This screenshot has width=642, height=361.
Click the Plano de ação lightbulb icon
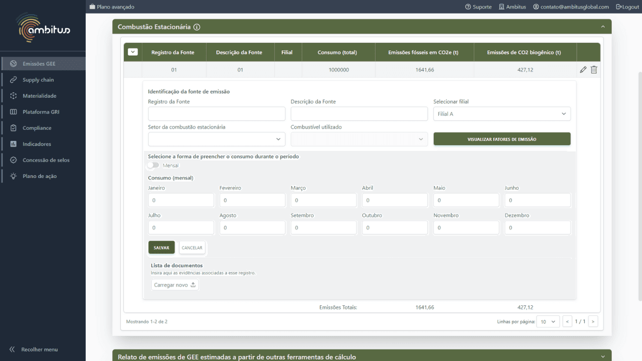click(14, 176)
